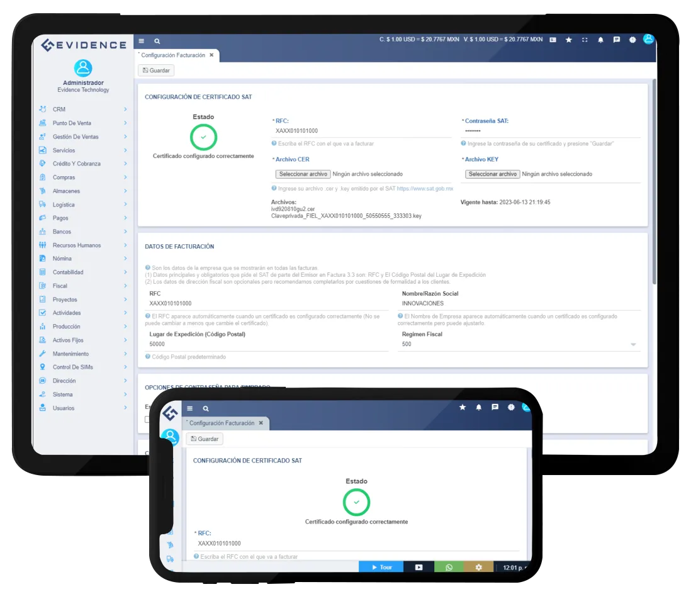Expand the Sistema submenu chevron

tap(125, 394)
